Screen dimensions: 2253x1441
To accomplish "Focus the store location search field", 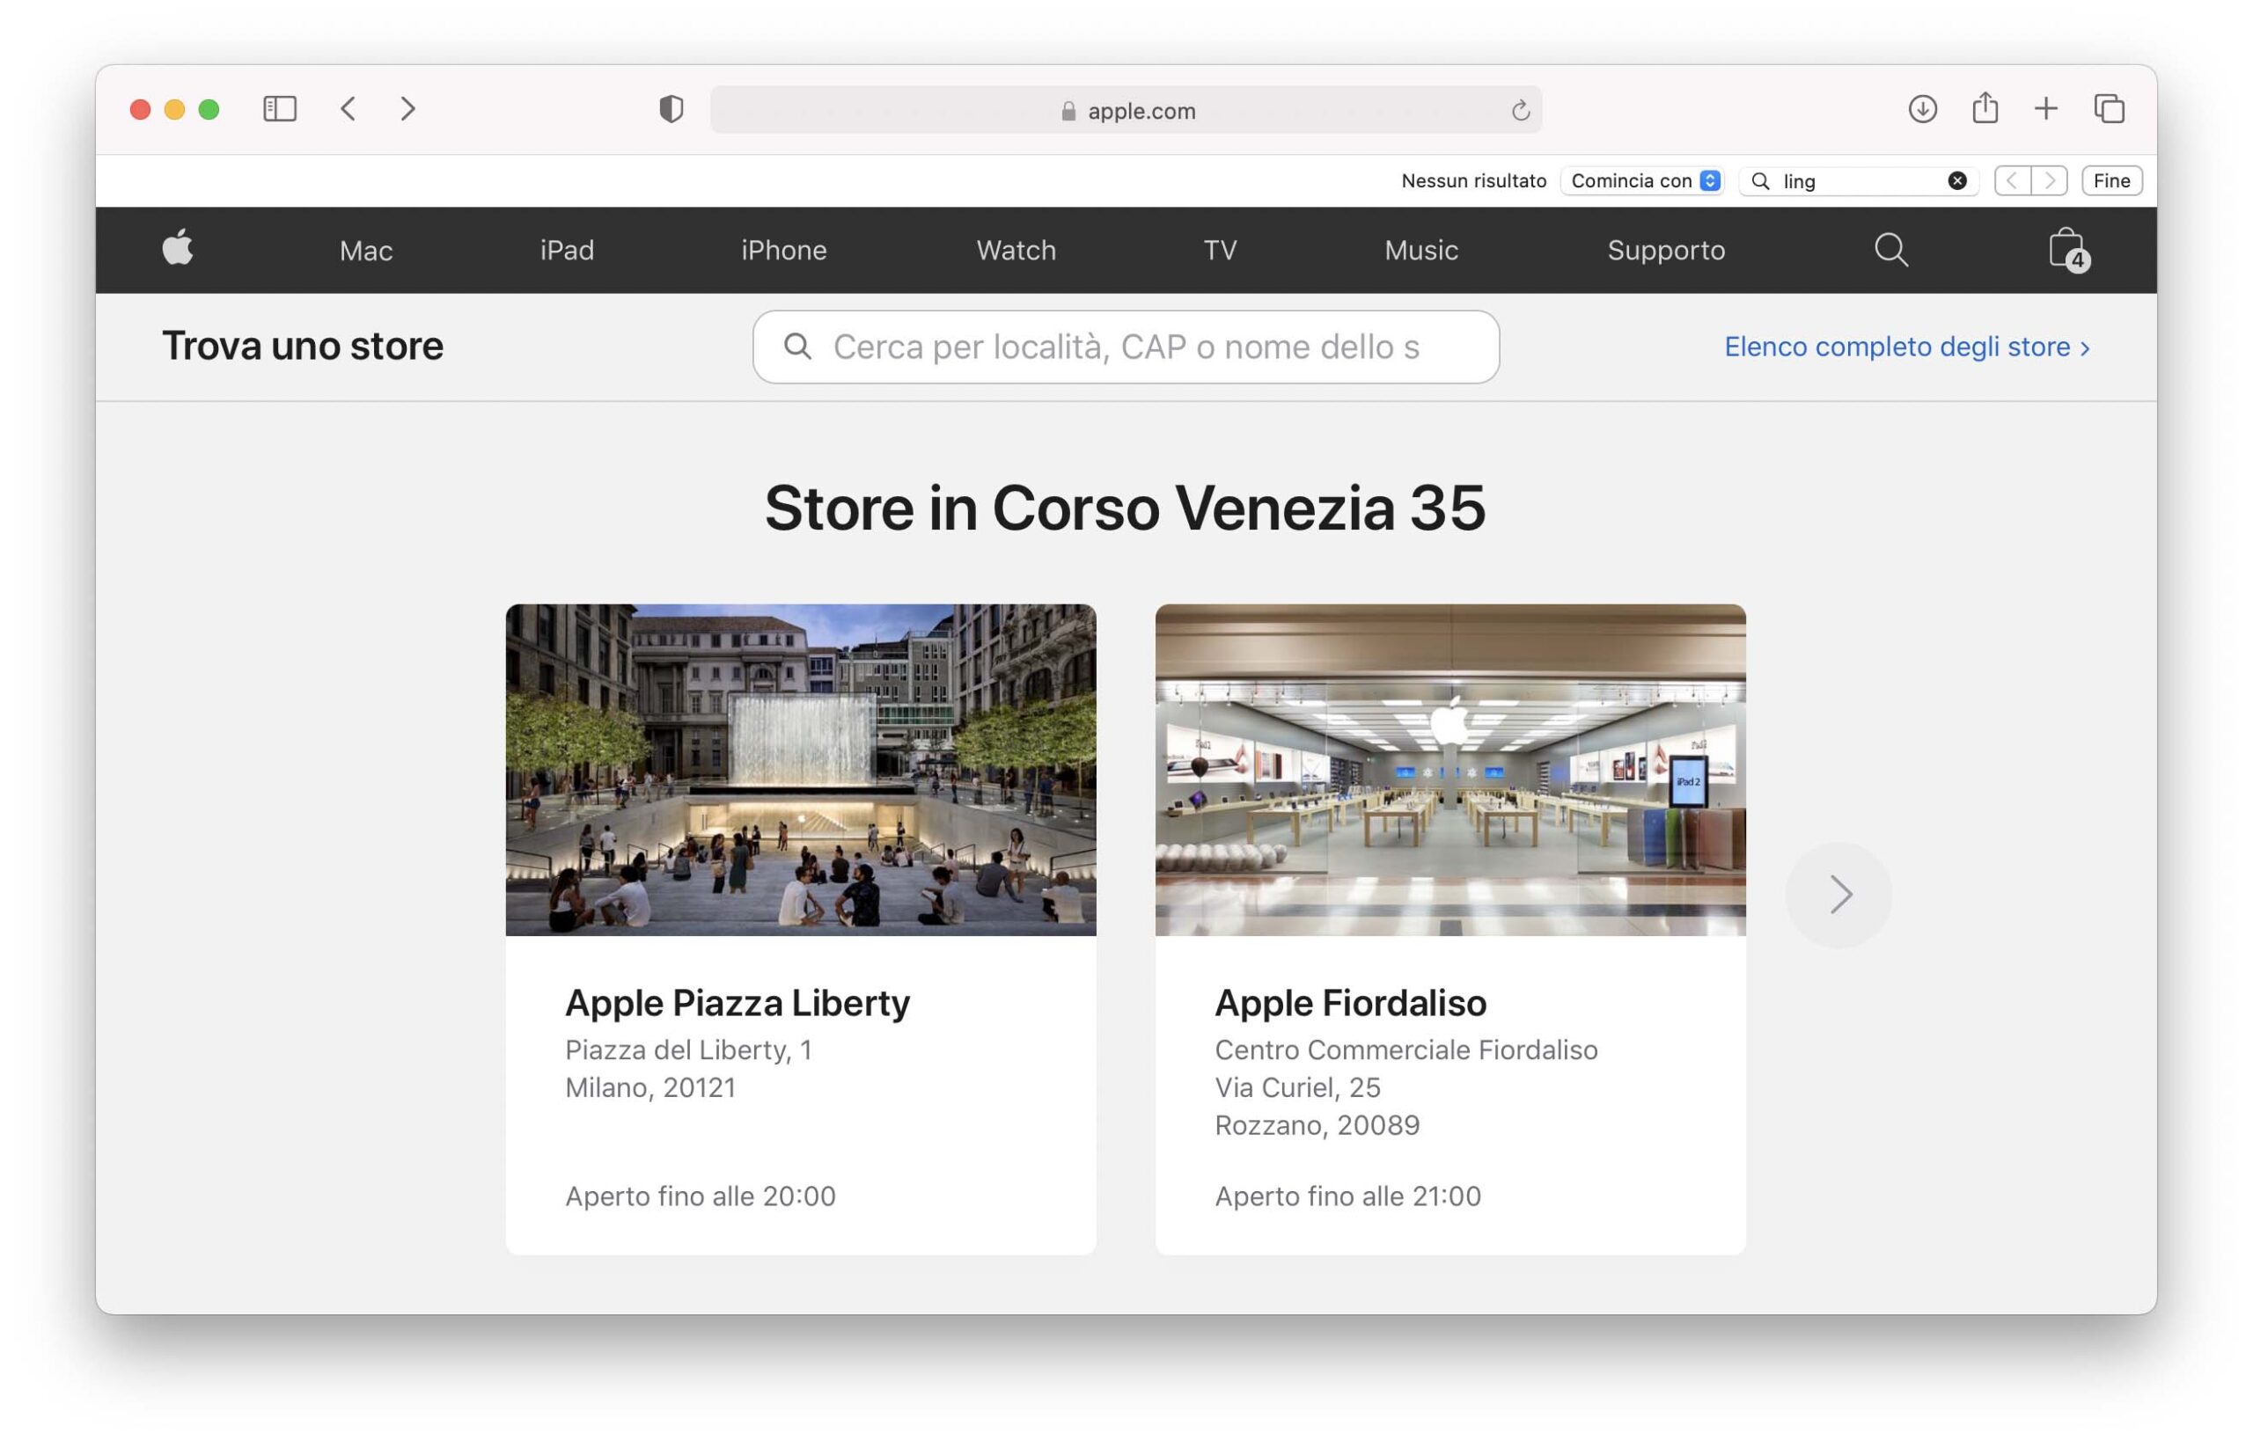I will pyautogui.click(x=1125, y=347).
